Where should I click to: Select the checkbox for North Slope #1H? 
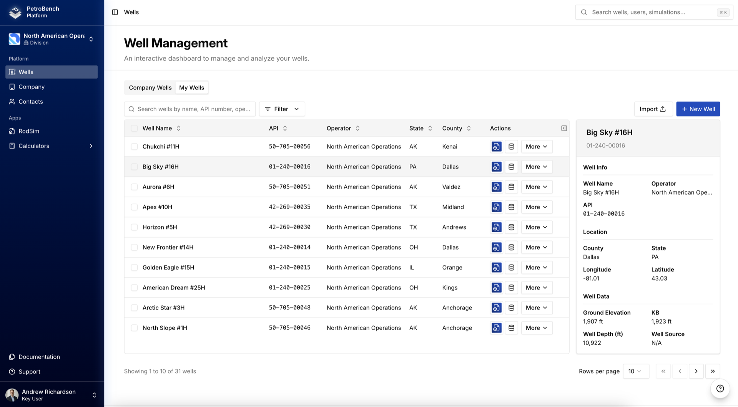(x=134, y=328)
